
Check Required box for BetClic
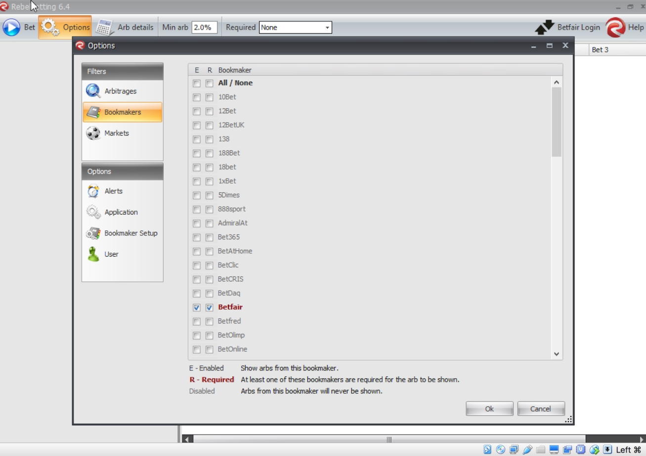click(210, 265)
